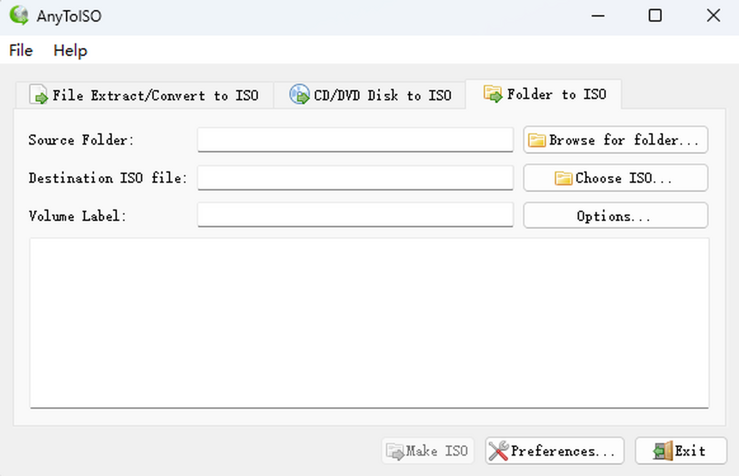Maximize the AnyToISO window
Screen dimensions: 739x476
pyautogui.click(x=655, y=16)
